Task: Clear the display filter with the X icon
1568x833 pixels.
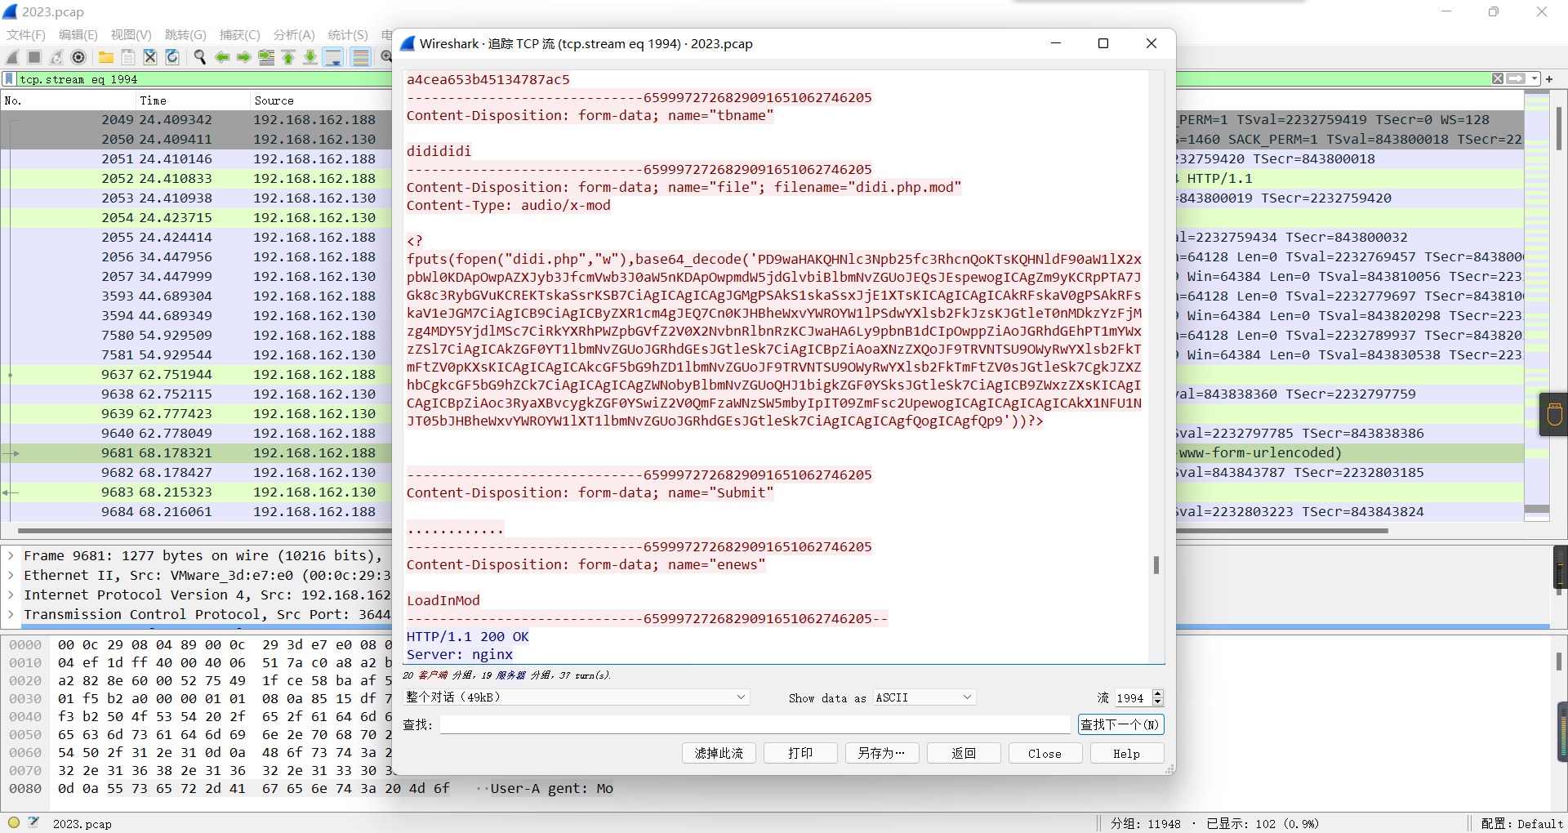Action: coord(1497,79)
